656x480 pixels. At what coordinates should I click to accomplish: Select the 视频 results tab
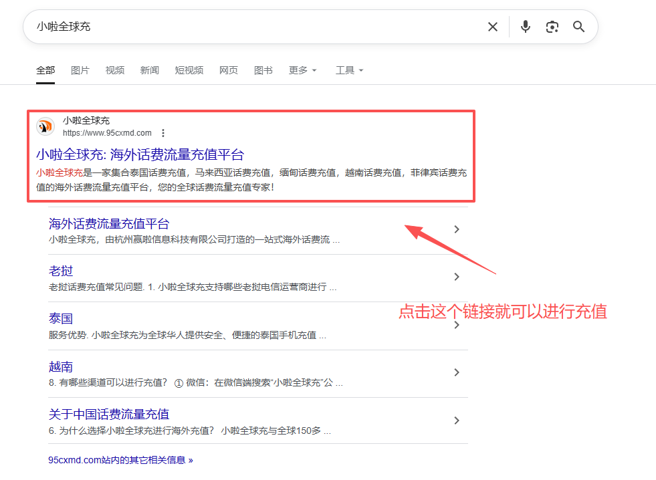click(114, 70)
